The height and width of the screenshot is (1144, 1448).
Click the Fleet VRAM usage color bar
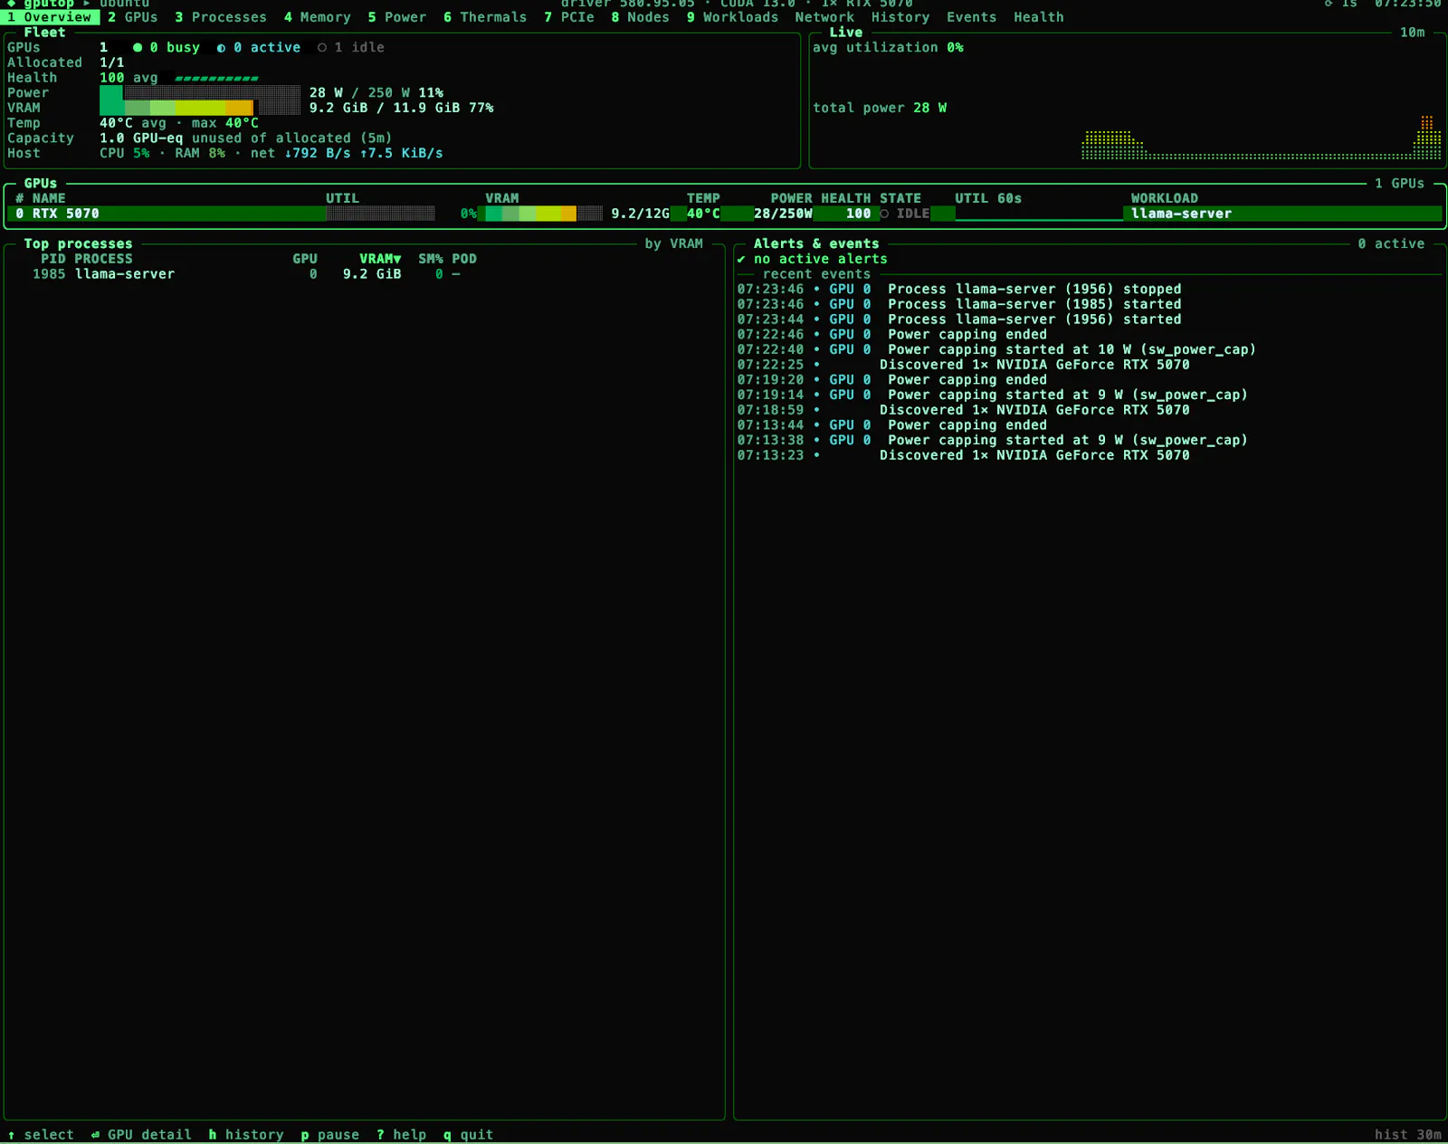coord(200,108)
